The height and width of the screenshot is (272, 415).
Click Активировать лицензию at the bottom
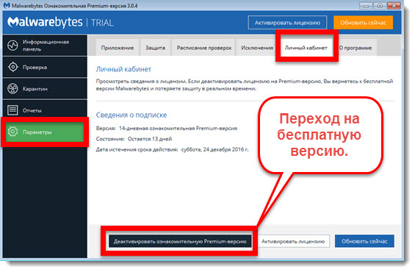(293, 241)
